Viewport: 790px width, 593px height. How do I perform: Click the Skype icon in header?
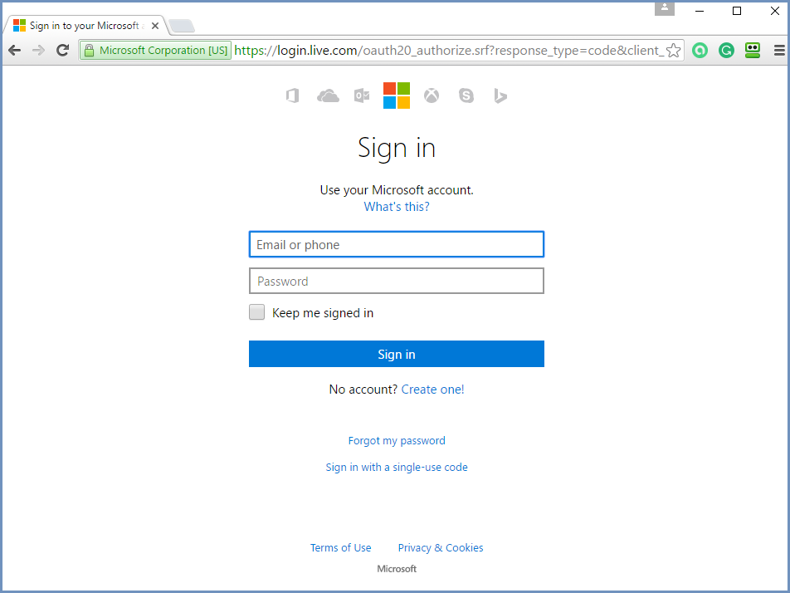[466, 96]
